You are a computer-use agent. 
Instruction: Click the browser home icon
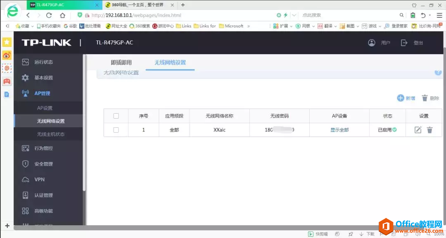(x=62, y=15)
